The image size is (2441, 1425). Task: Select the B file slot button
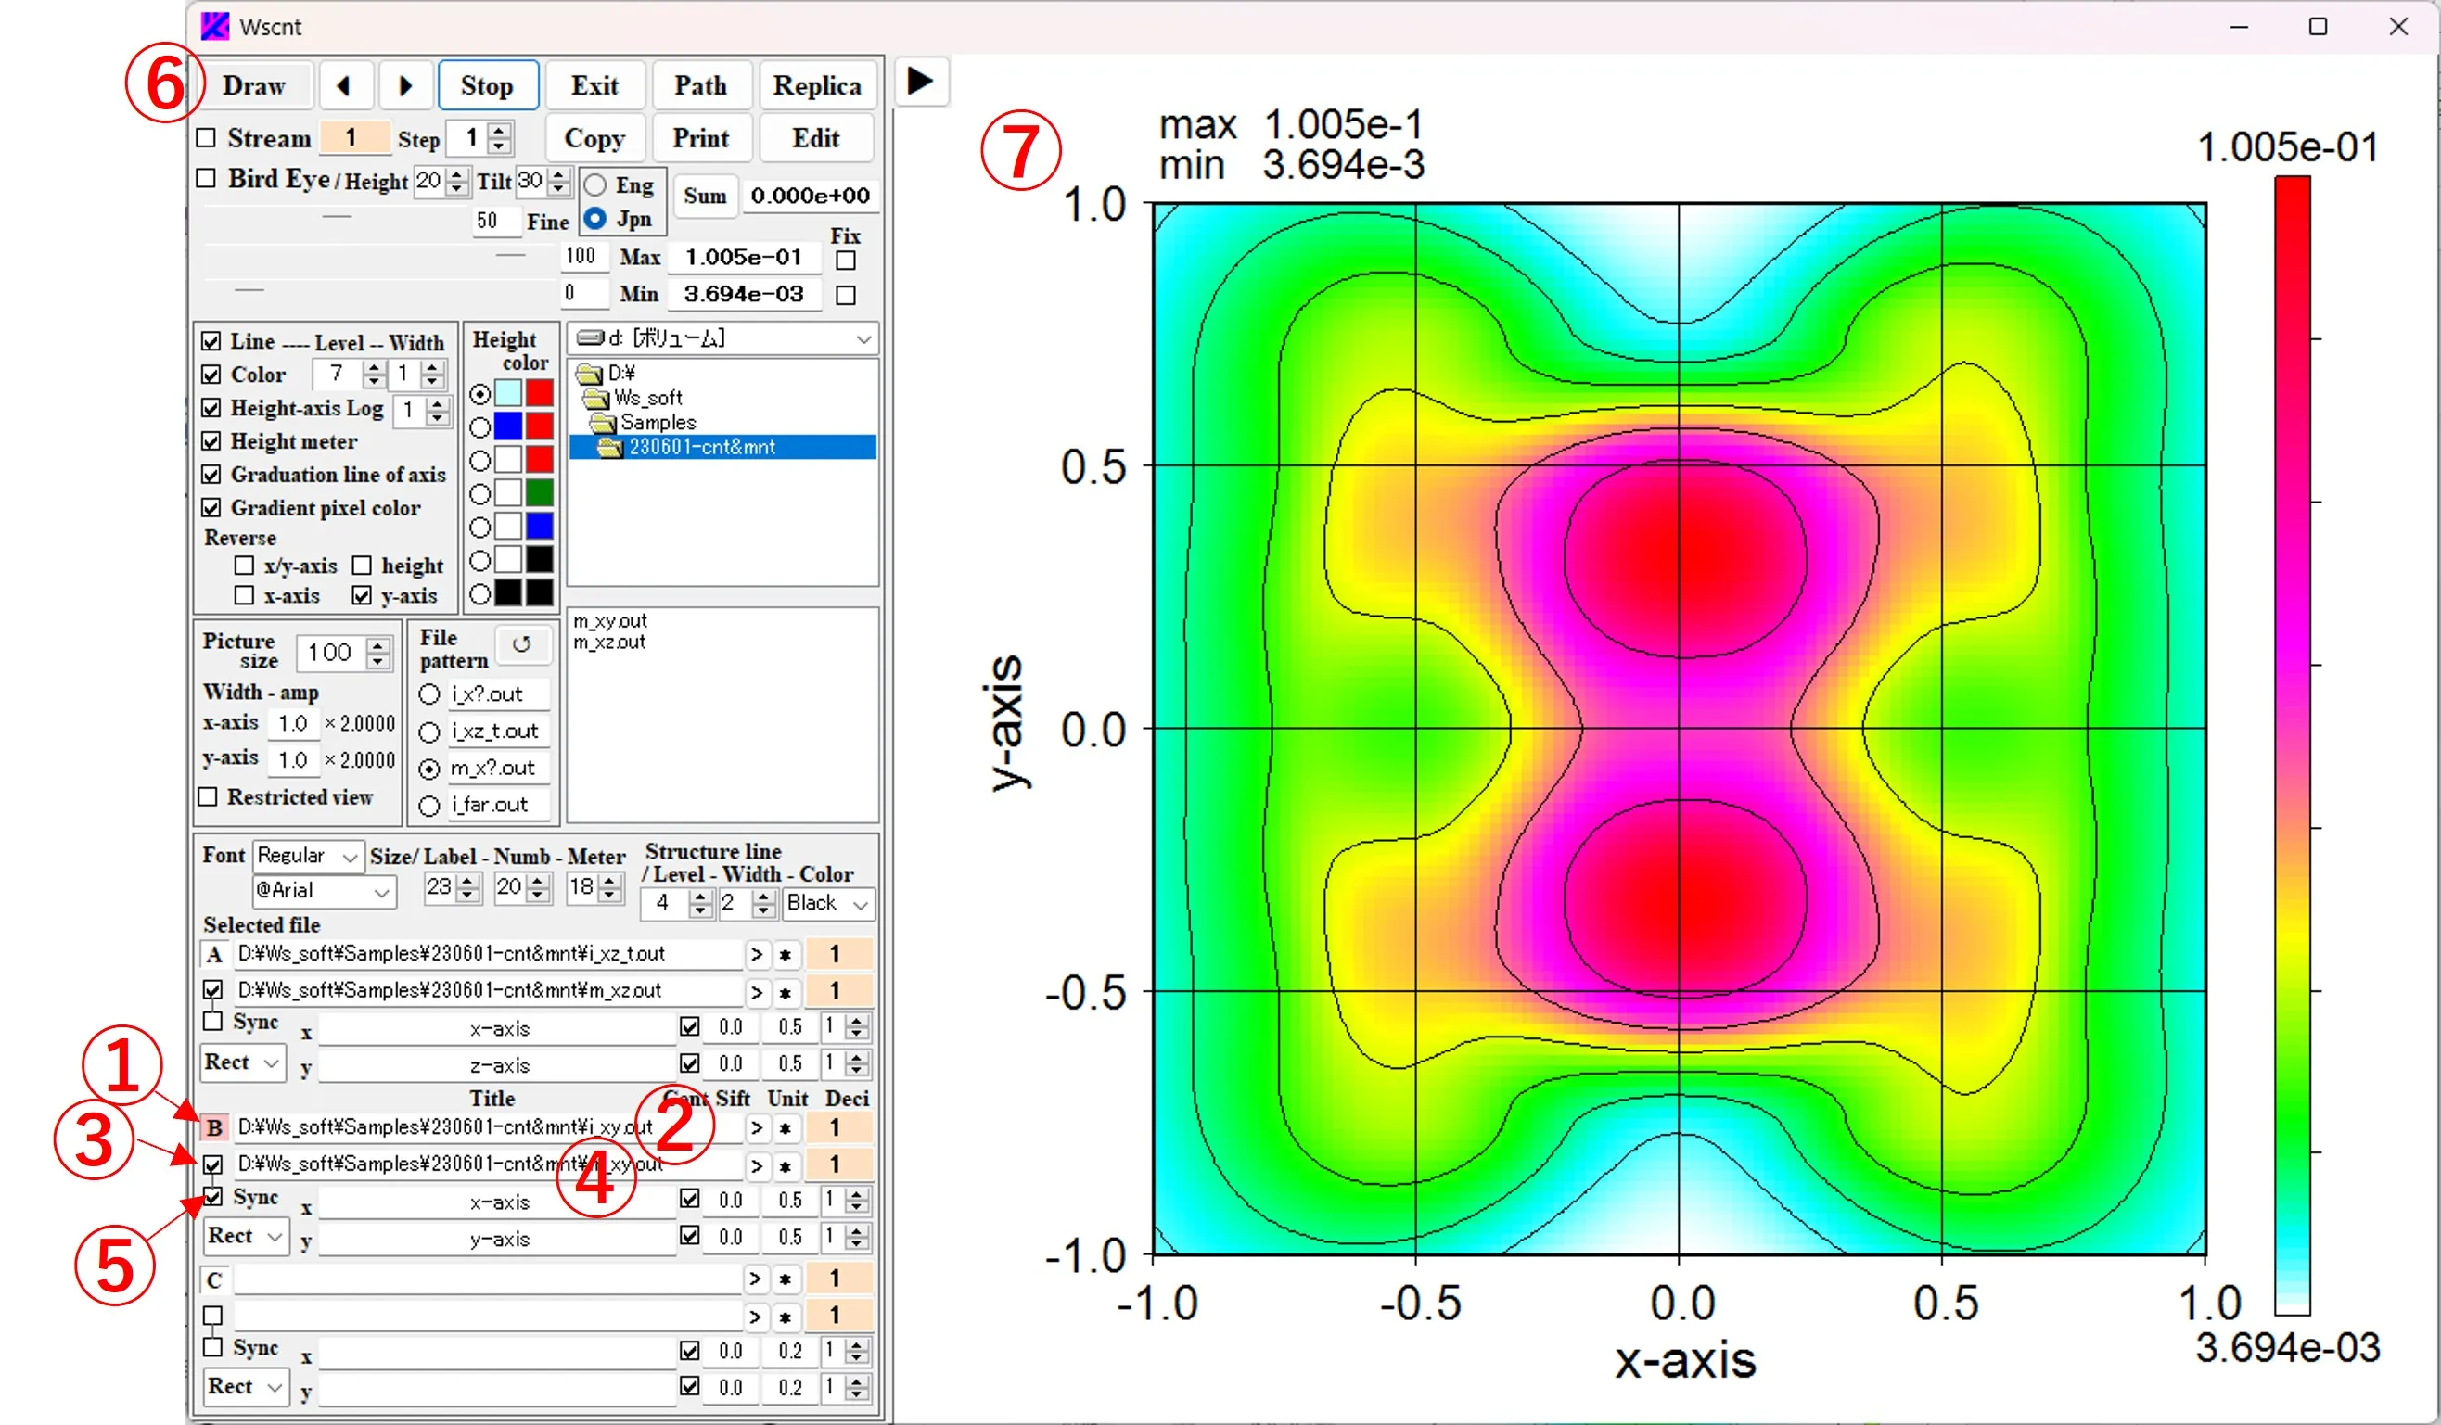pos(214,1127)
